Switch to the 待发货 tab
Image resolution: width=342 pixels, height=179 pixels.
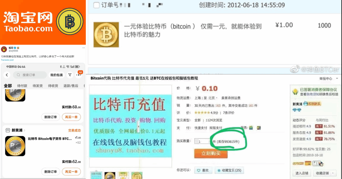tap(38, 86)
